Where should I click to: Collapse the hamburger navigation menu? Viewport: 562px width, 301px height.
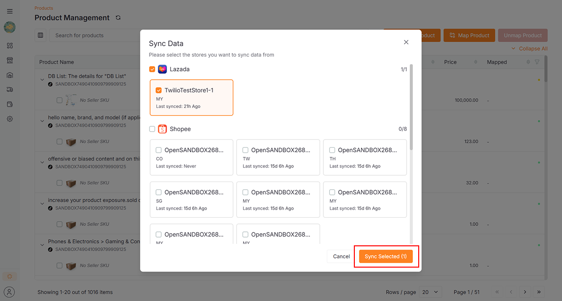coord(10,11)
